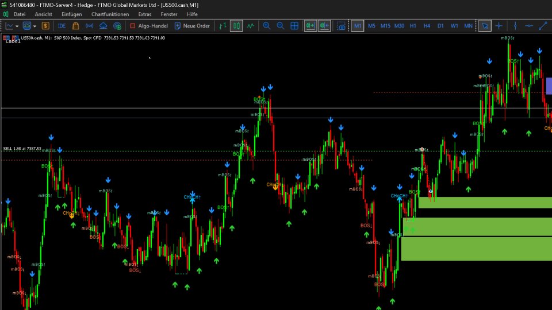Expand the templates dropdown arrow
The width and height of the screenshot is (552, 310).
pos(34,26)
